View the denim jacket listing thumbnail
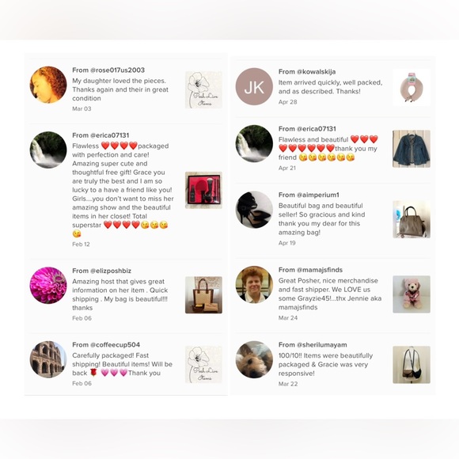The width and height of the screenshot is (459, 459). [x=412, y=149]
